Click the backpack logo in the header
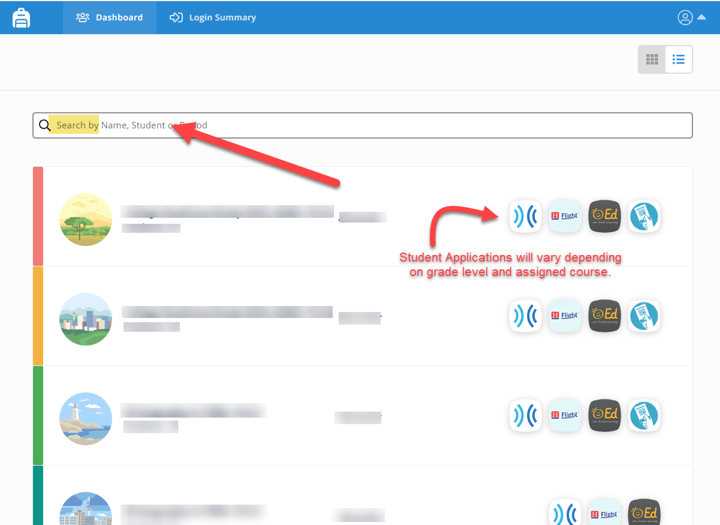This screenshot has width=720, height=525. [x=21, y=17]
